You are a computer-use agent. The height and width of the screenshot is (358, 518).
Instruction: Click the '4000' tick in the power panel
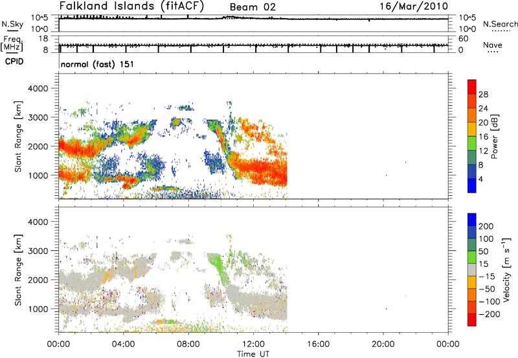38,89
